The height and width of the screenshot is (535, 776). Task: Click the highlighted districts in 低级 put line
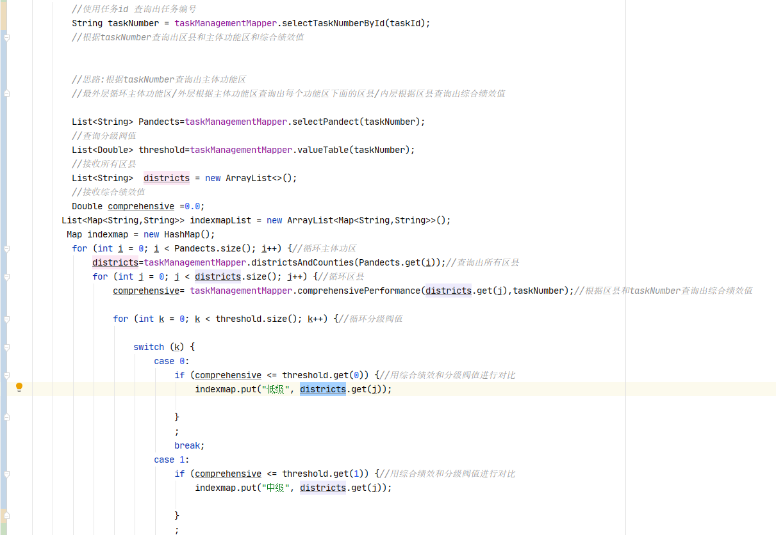click(x=323, y=389)
